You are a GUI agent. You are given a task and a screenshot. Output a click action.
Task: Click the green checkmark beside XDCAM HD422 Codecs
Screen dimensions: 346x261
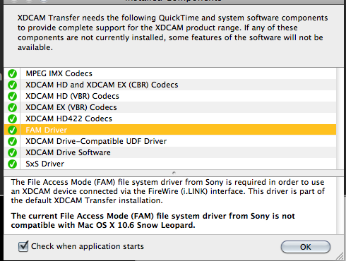click(12, 119)
